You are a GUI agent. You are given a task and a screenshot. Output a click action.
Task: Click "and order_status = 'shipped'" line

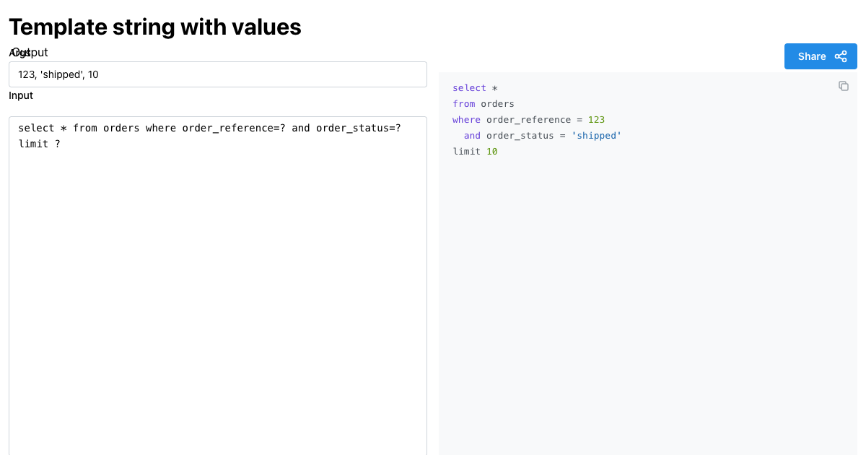543,136
